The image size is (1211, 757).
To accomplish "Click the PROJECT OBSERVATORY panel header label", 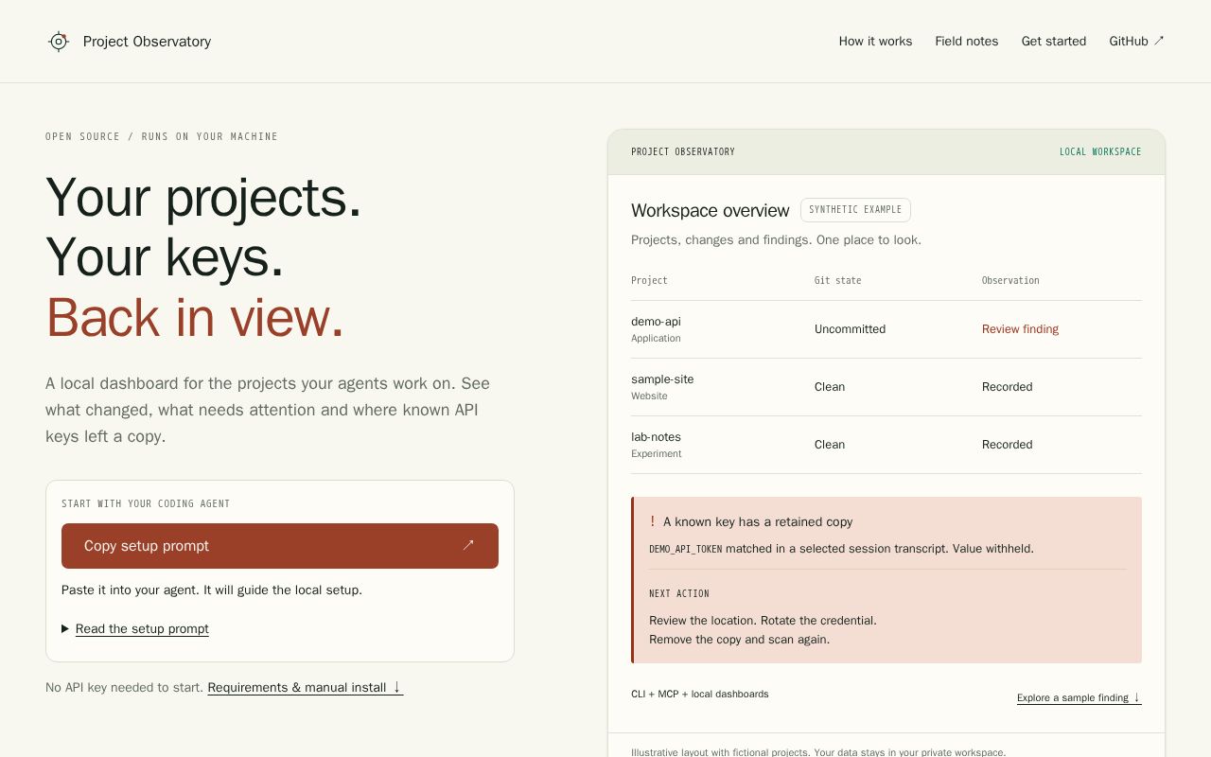I will pyautogui.click(x=683, y=152).
